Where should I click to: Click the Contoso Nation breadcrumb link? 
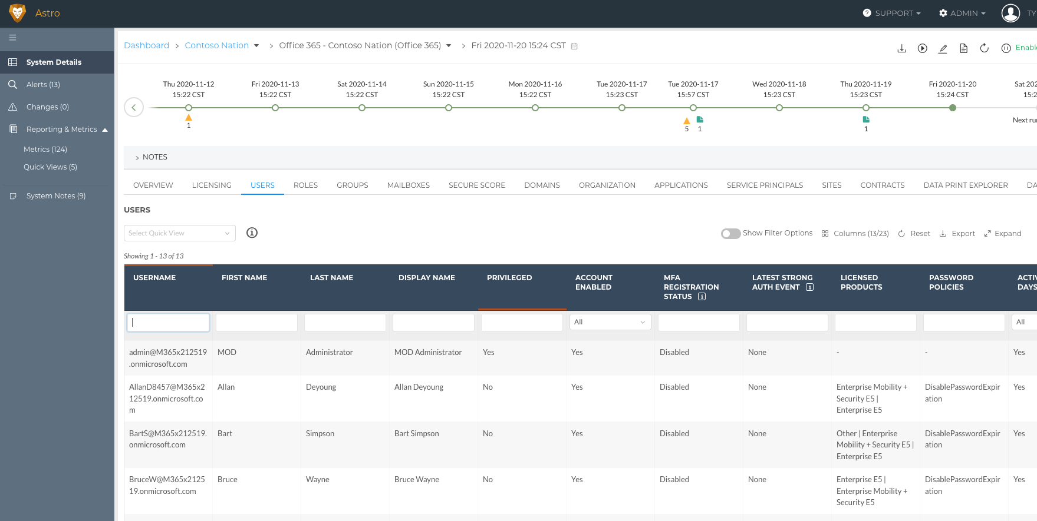(x=217, y=45)
